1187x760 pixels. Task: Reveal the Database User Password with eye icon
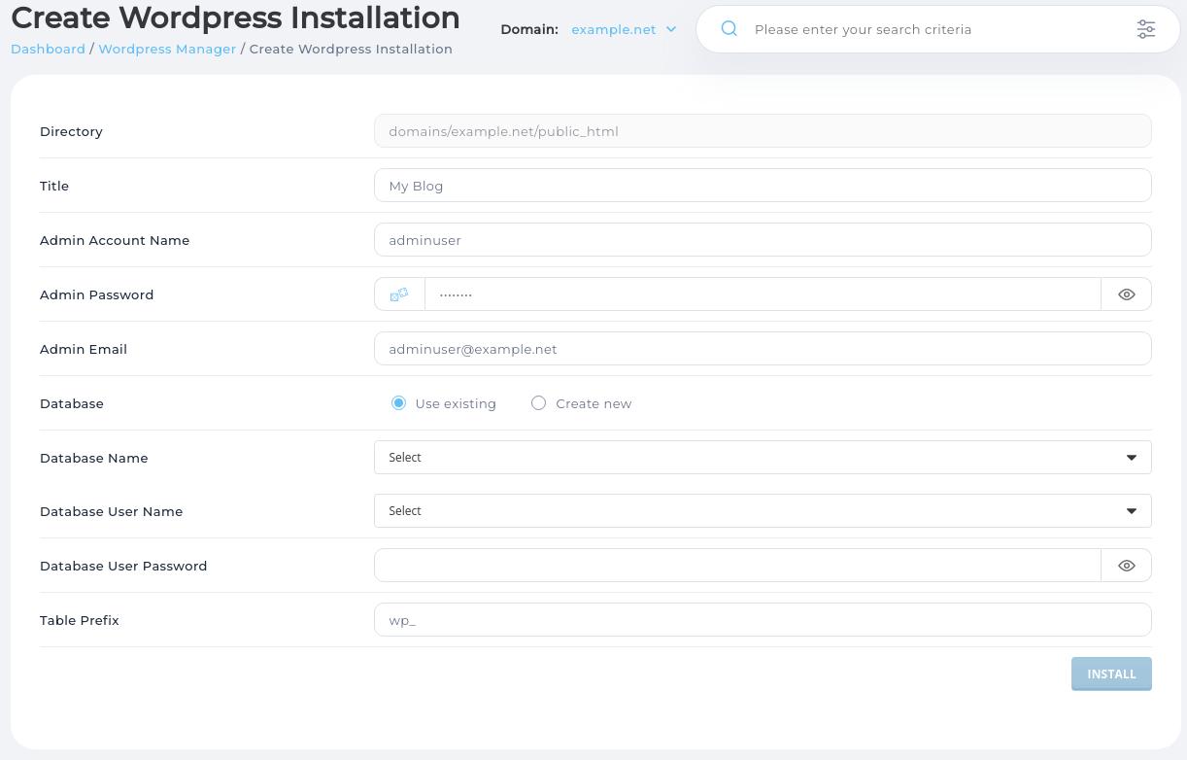pos(1126,565)
